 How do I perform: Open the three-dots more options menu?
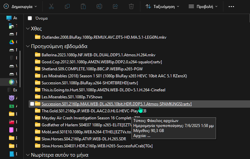(231, 7)
